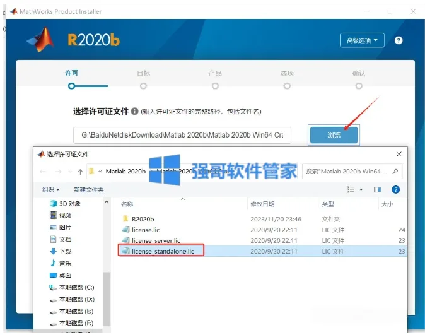Viewport: 425px width, 335px height.
Task: Select the 目标 step tab
Action: [x=143, y=73]
